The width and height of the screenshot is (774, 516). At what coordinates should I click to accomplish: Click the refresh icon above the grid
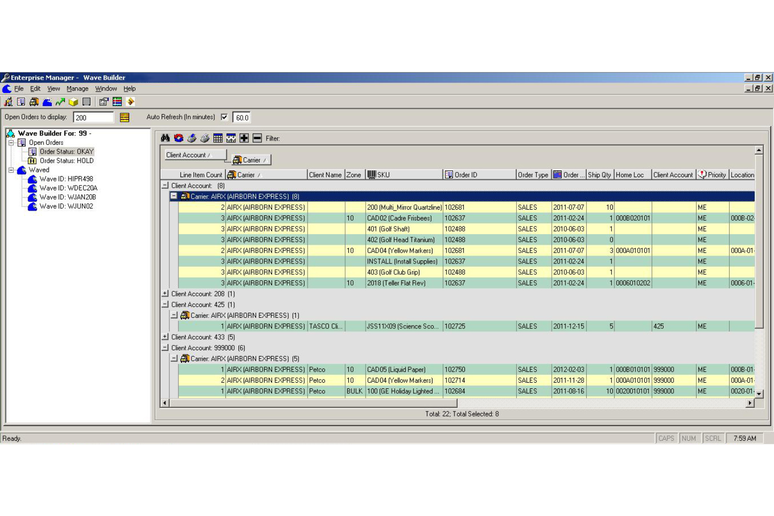pos(178,138)
